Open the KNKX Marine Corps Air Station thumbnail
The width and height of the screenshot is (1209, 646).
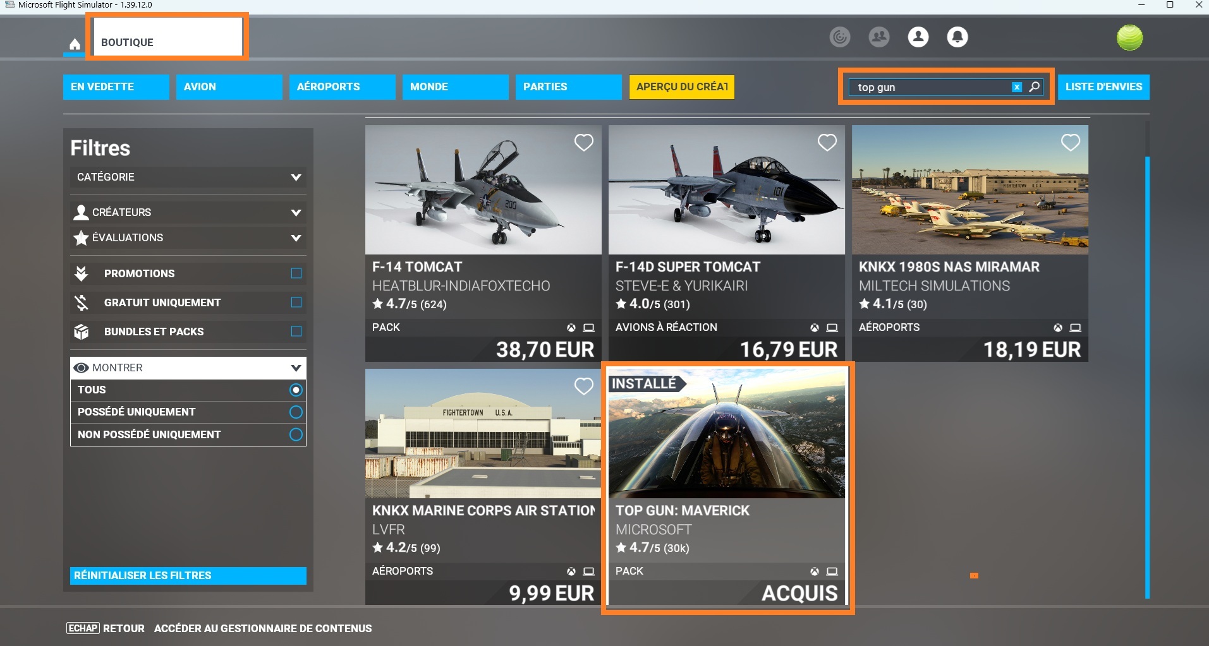(483, 433)
